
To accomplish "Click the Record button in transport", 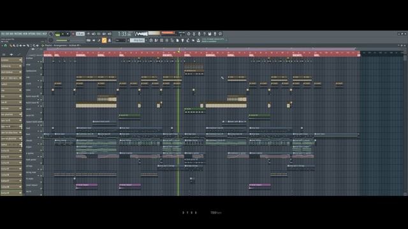I will (73, 34).
